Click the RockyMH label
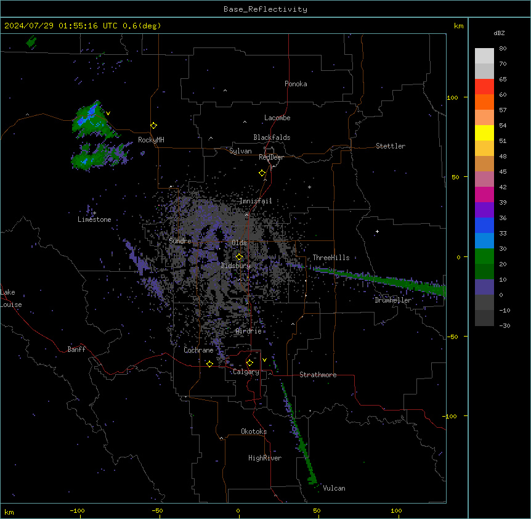This screenshot has height=519, width=531. [x=151, y=140]
